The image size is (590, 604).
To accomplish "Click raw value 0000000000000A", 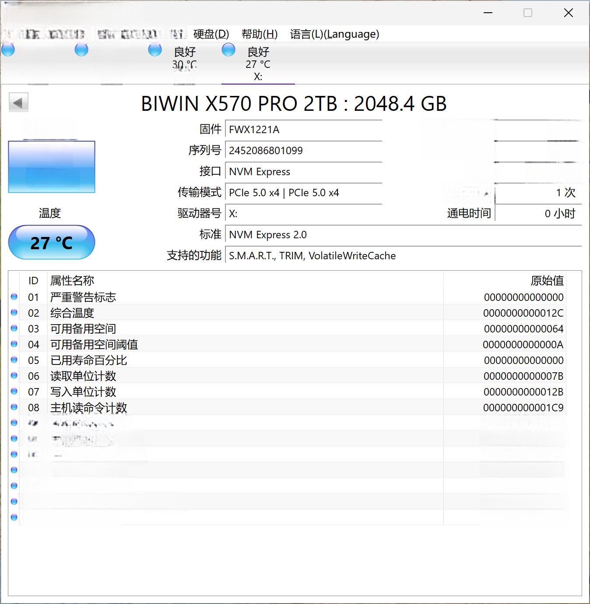I will pos(523,345).
